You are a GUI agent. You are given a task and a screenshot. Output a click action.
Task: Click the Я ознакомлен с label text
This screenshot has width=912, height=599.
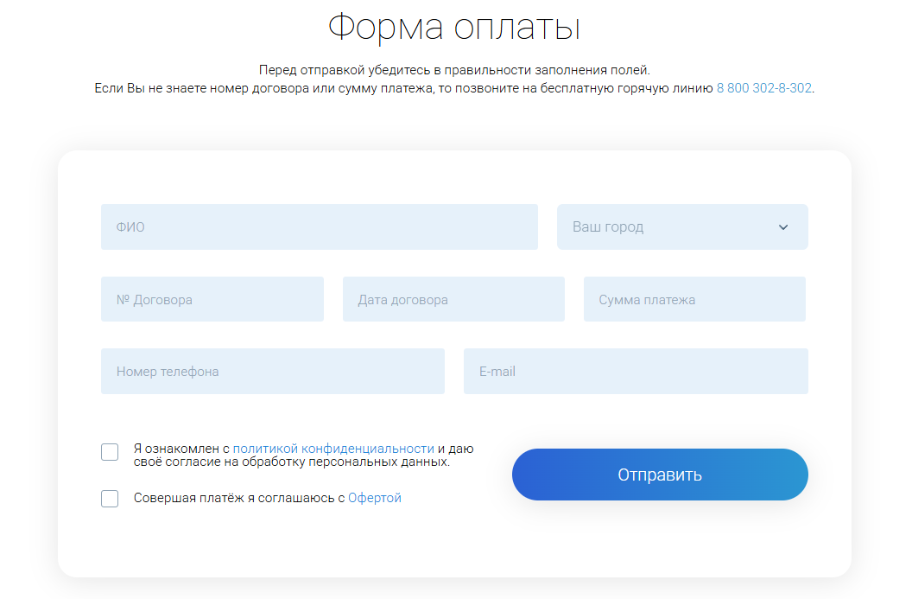click(x=181, y=449)
